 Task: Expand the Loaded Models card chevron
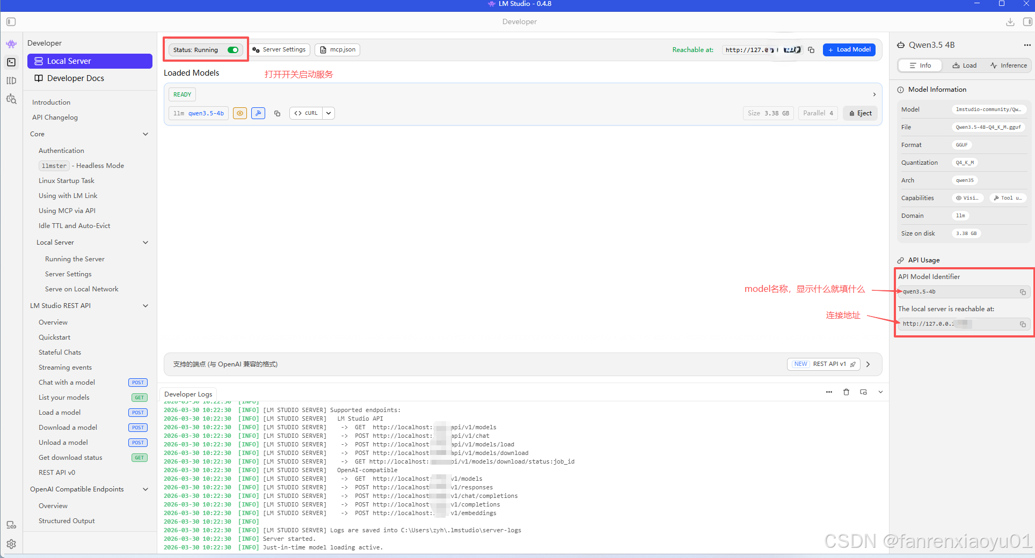click(874, 94)
